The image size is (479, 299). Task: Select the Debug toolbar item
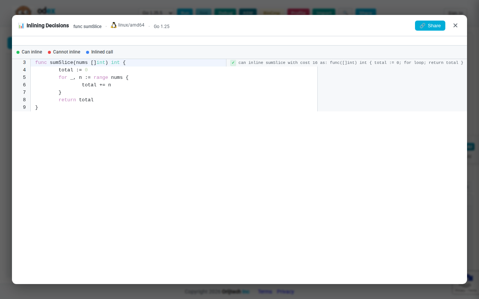225,12
